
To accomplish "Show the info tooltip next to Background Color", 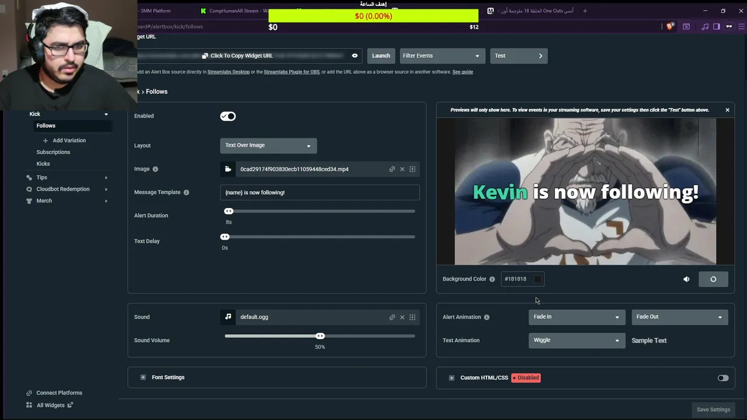I will point(492,279).
